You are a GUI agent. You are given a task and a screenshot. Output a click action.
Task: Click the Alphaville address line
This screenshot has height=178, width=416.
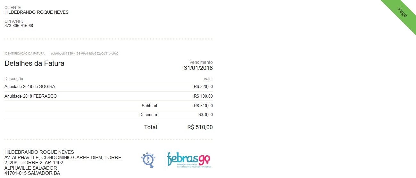point(63,158)
